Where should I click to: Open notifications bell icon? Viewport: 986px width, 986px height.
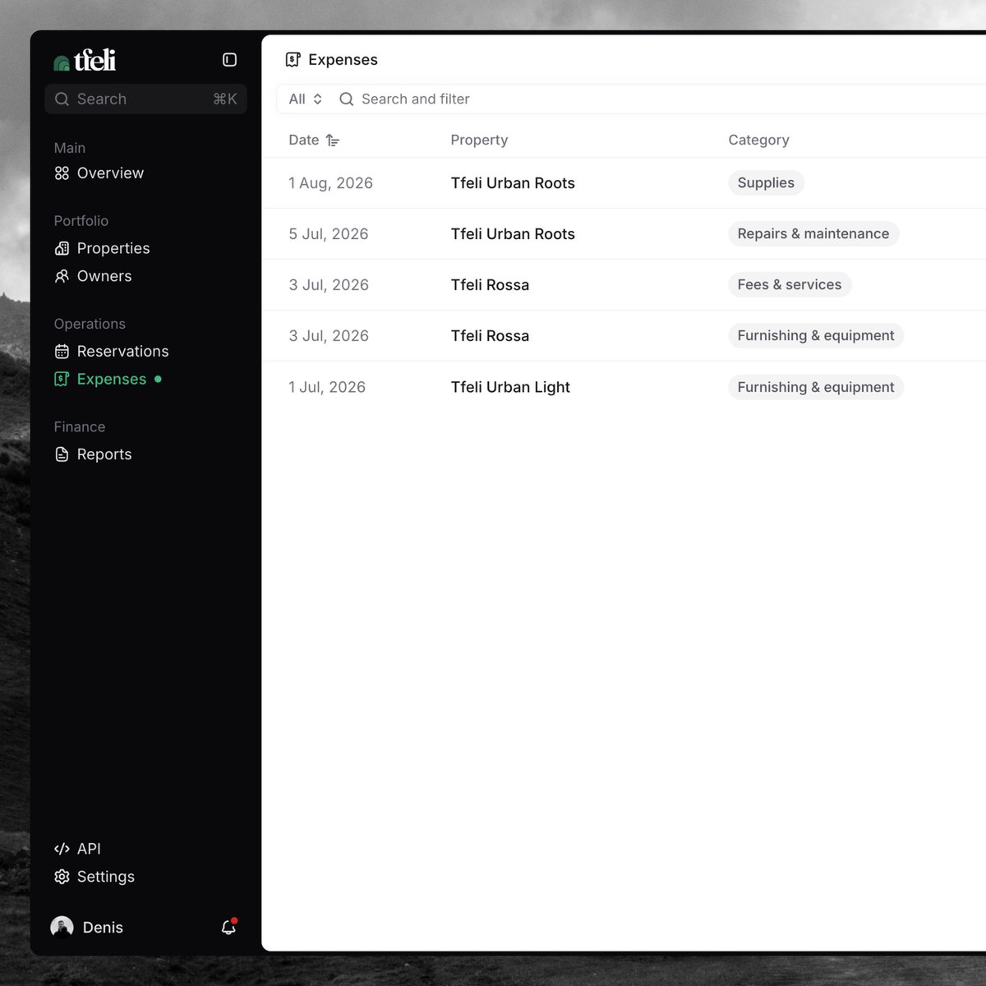229,927
